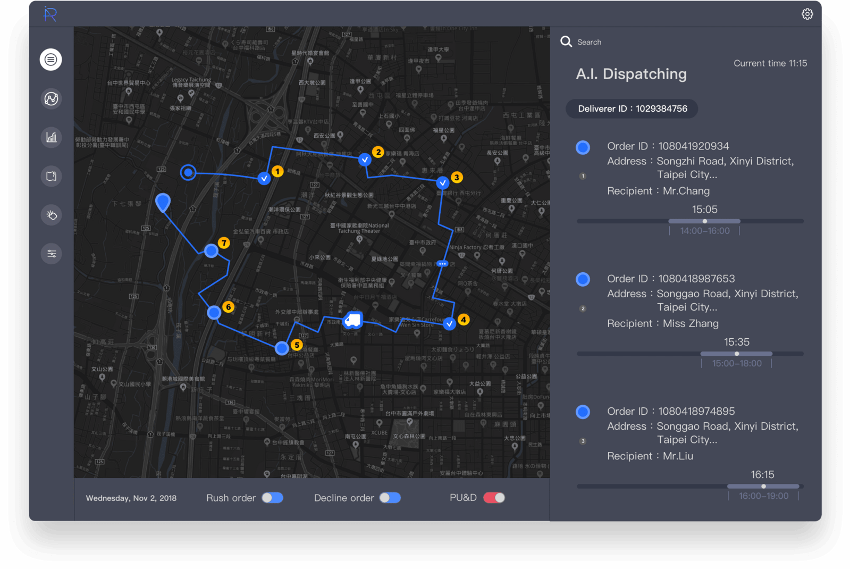Click the 16:15 delivery time slider handle

pos(763,487)
